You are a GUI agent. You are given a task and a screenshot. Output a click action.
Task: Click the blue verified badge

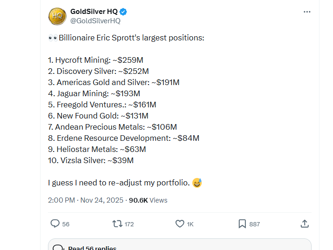pyautogui.click(x=123, y=12)
